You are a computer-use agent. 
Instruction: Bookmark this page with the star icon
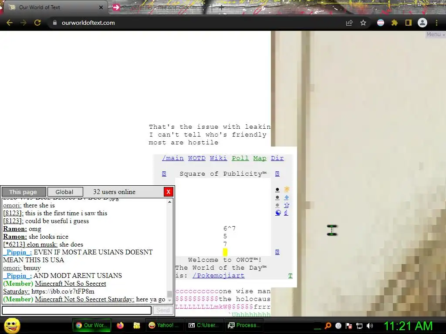(x=363, y=23)
